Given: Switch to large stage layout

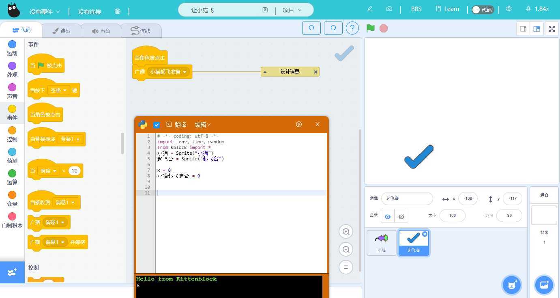Looking at the screenshot, I should click(536, 29).
